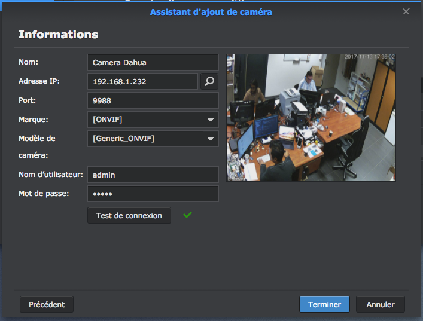Select the Port field showing 9988

click(153, 100)
